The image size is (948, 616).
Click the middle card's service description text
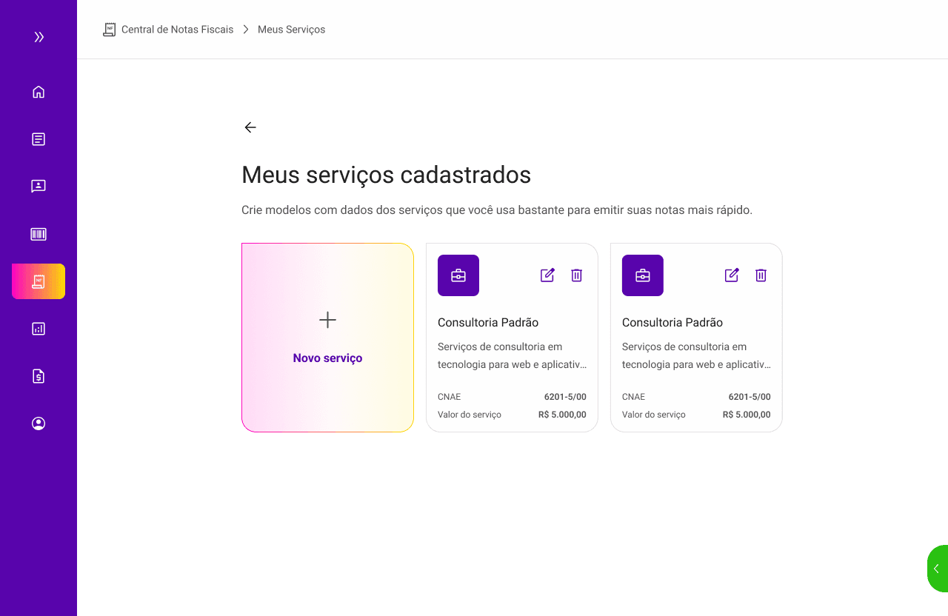point(512,355)
